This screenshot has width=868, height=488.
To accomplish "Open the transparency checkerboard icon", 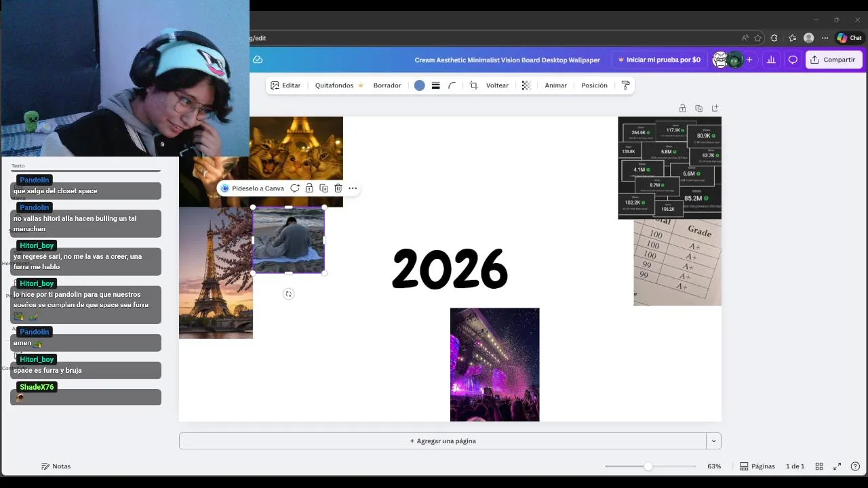I will tap(526, 85).
